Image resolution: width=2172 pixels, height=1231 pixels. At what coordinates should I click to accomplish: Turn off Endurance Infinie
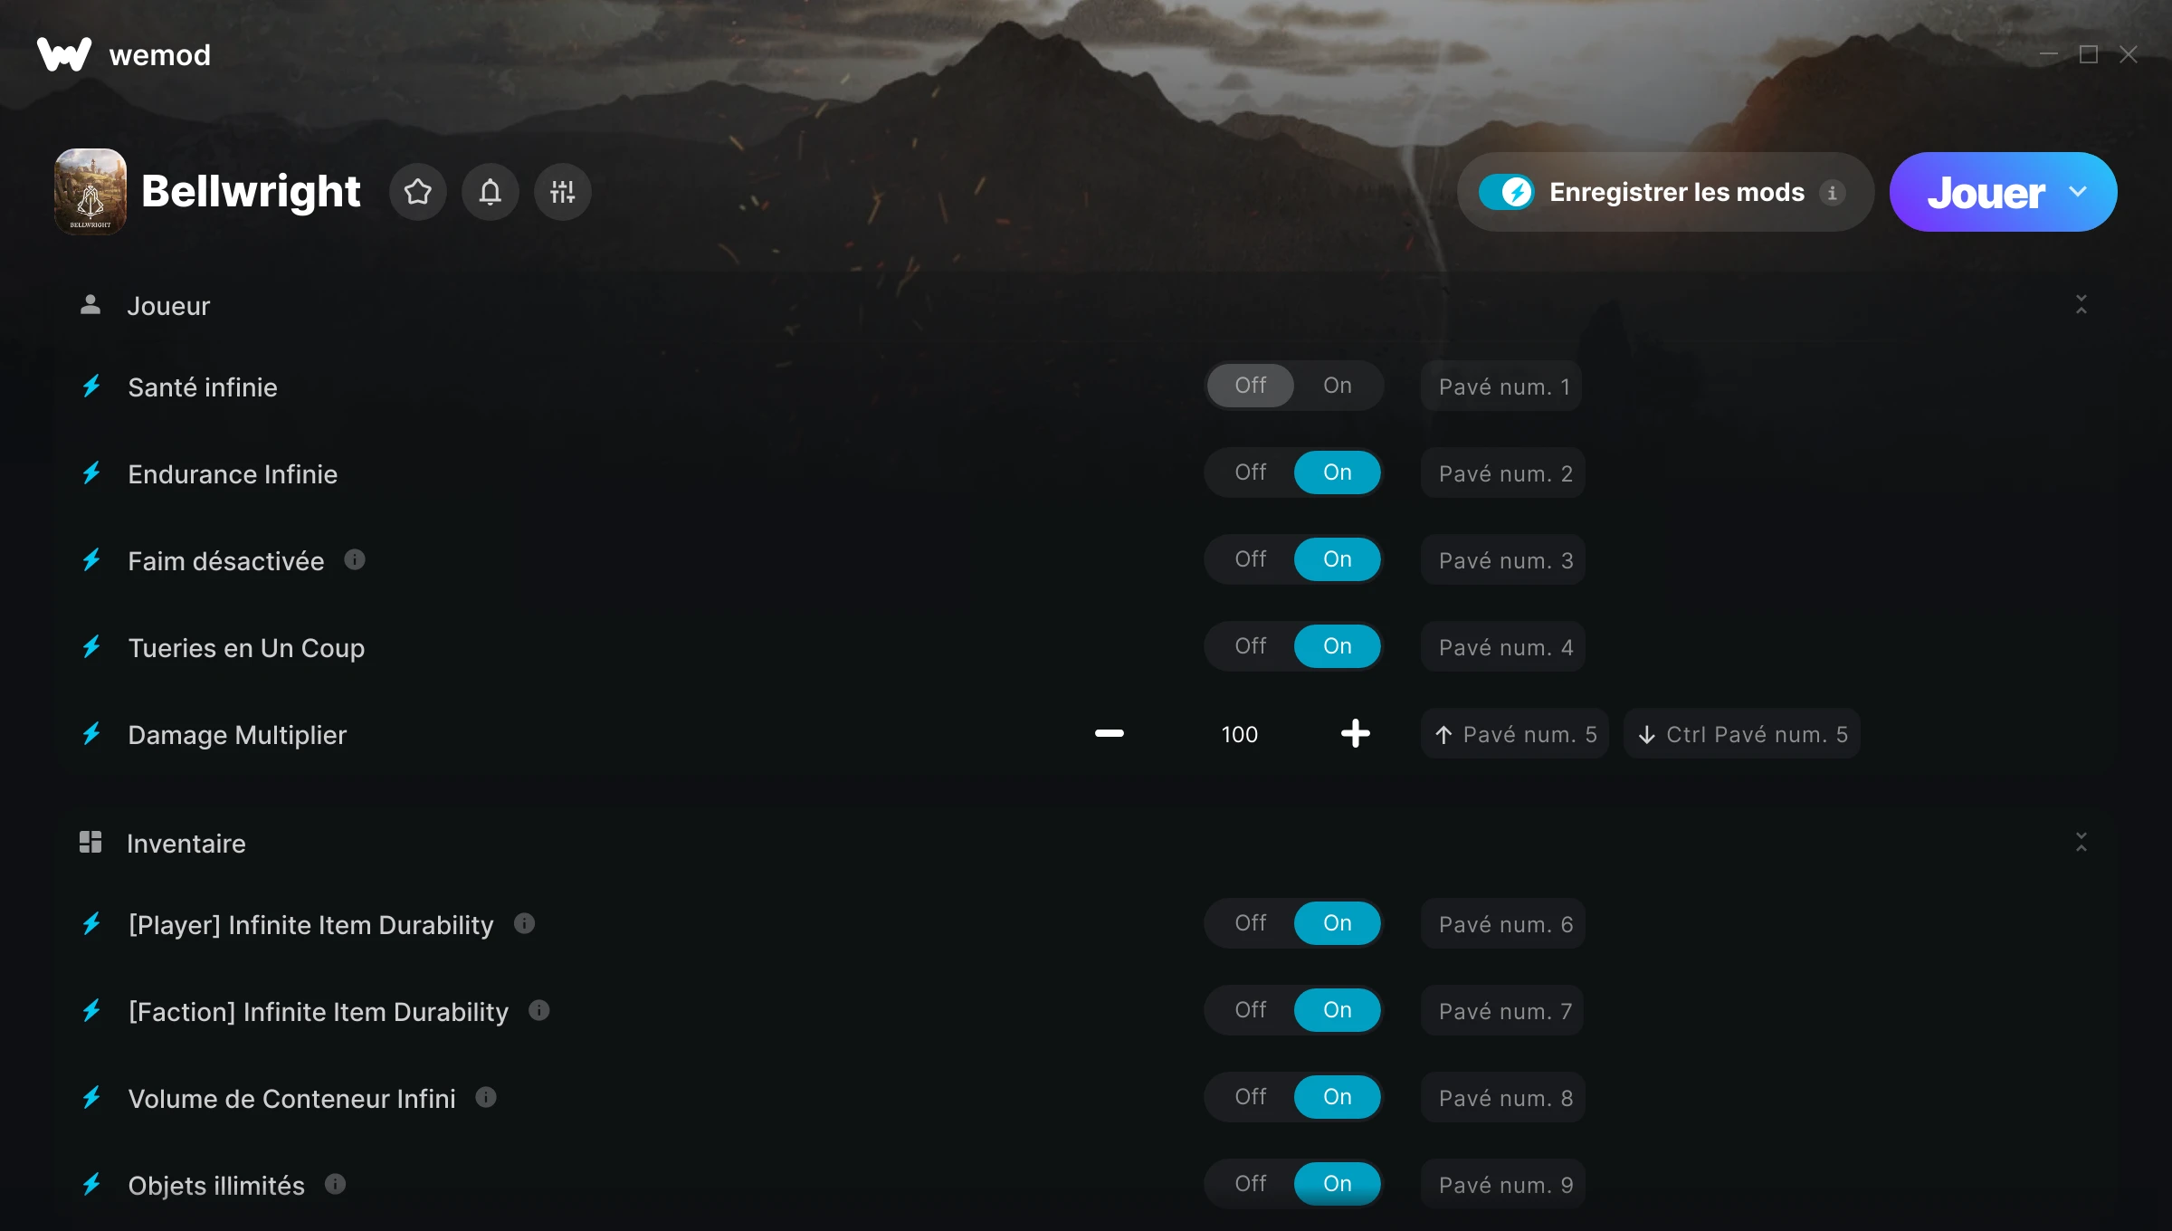coord(1250,472)
